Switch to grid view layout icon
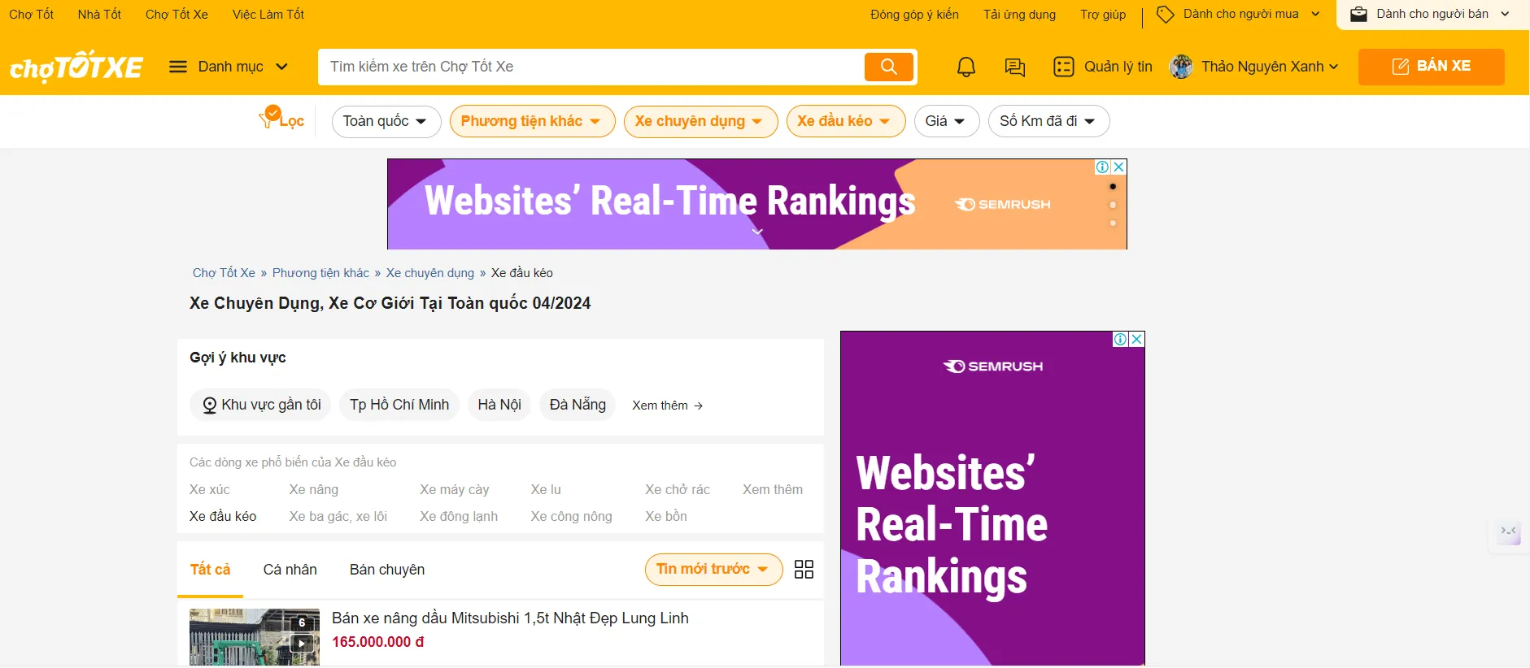Viewport: 1530px width, 668px height. [804, 570]
